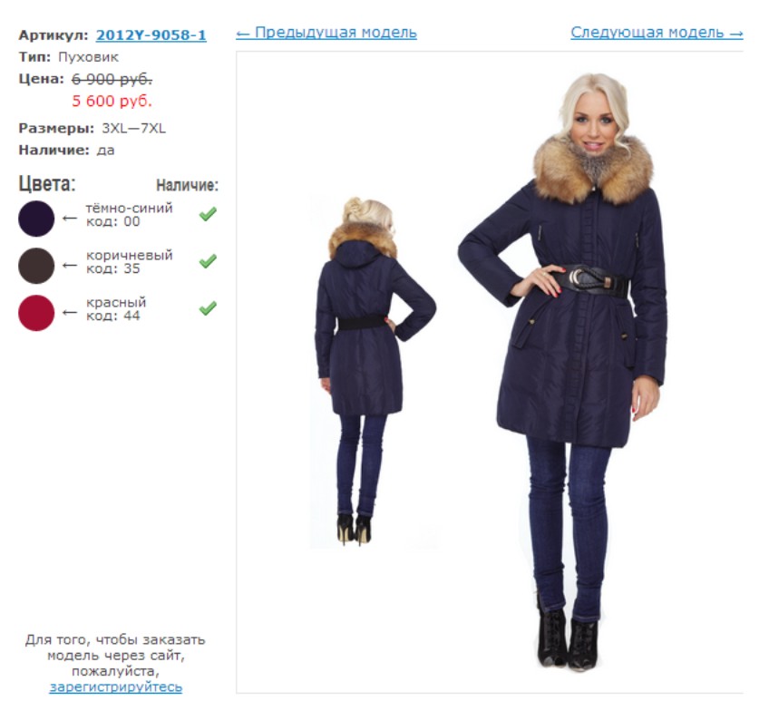759x701 pixels.
Task: Open the front-view coat photo
Action: coord(562,371)
